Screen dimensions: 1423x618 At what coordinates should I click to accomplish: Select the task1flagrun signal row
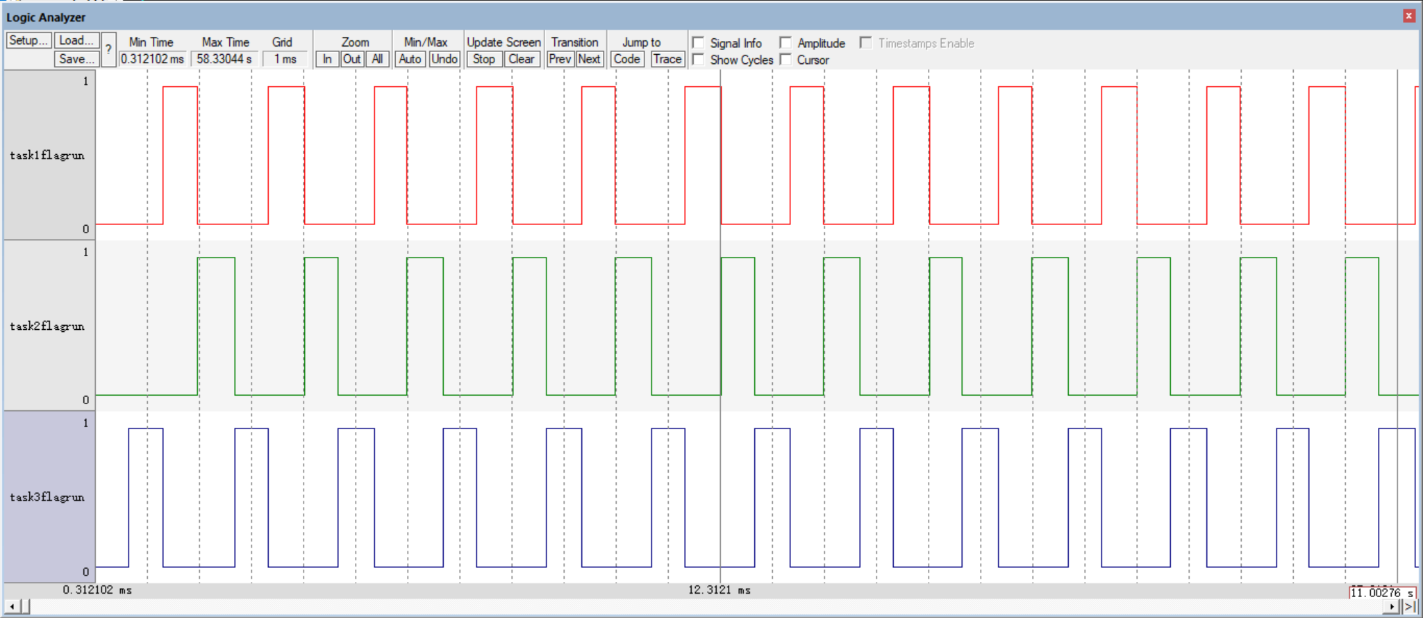coord(49,155)
